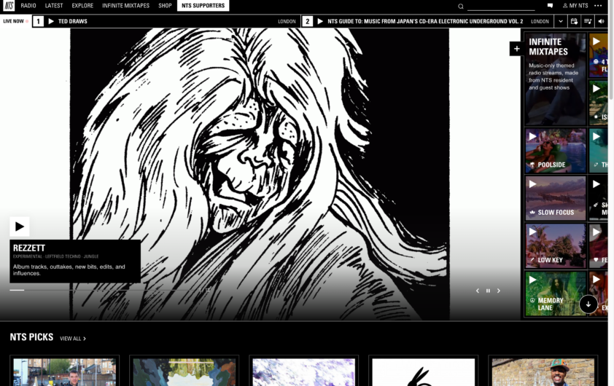Expand the live channels chevron dropdown
This screenshot has width=614, height=386.
point(560,21)
